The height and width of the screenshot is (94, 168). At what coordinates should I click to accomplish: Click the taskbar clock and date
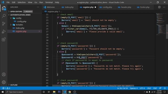click(159, 92)
